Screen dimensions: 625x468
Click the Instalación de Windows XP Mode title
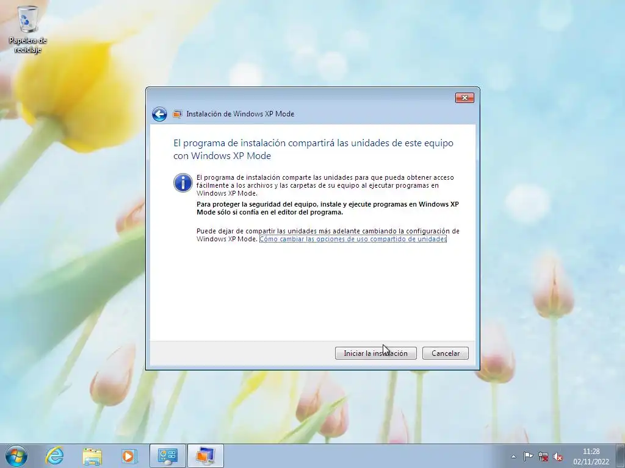[240, 114]
